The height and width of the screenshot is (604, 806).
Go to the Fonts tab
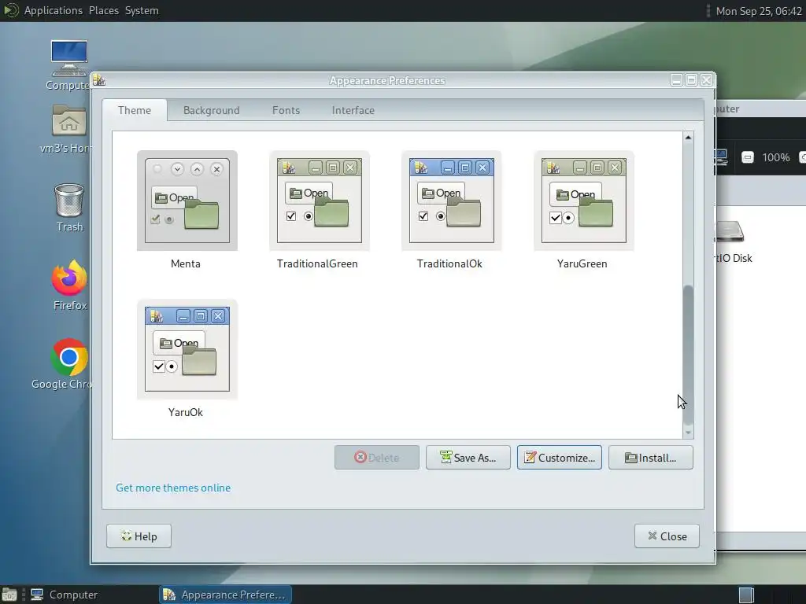click(x=286, y=110)
